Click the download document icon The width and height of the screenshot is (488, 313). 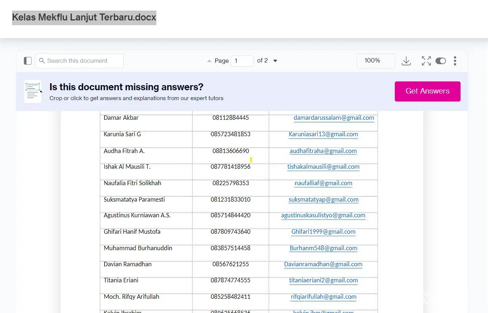click(x=406, y=61)
